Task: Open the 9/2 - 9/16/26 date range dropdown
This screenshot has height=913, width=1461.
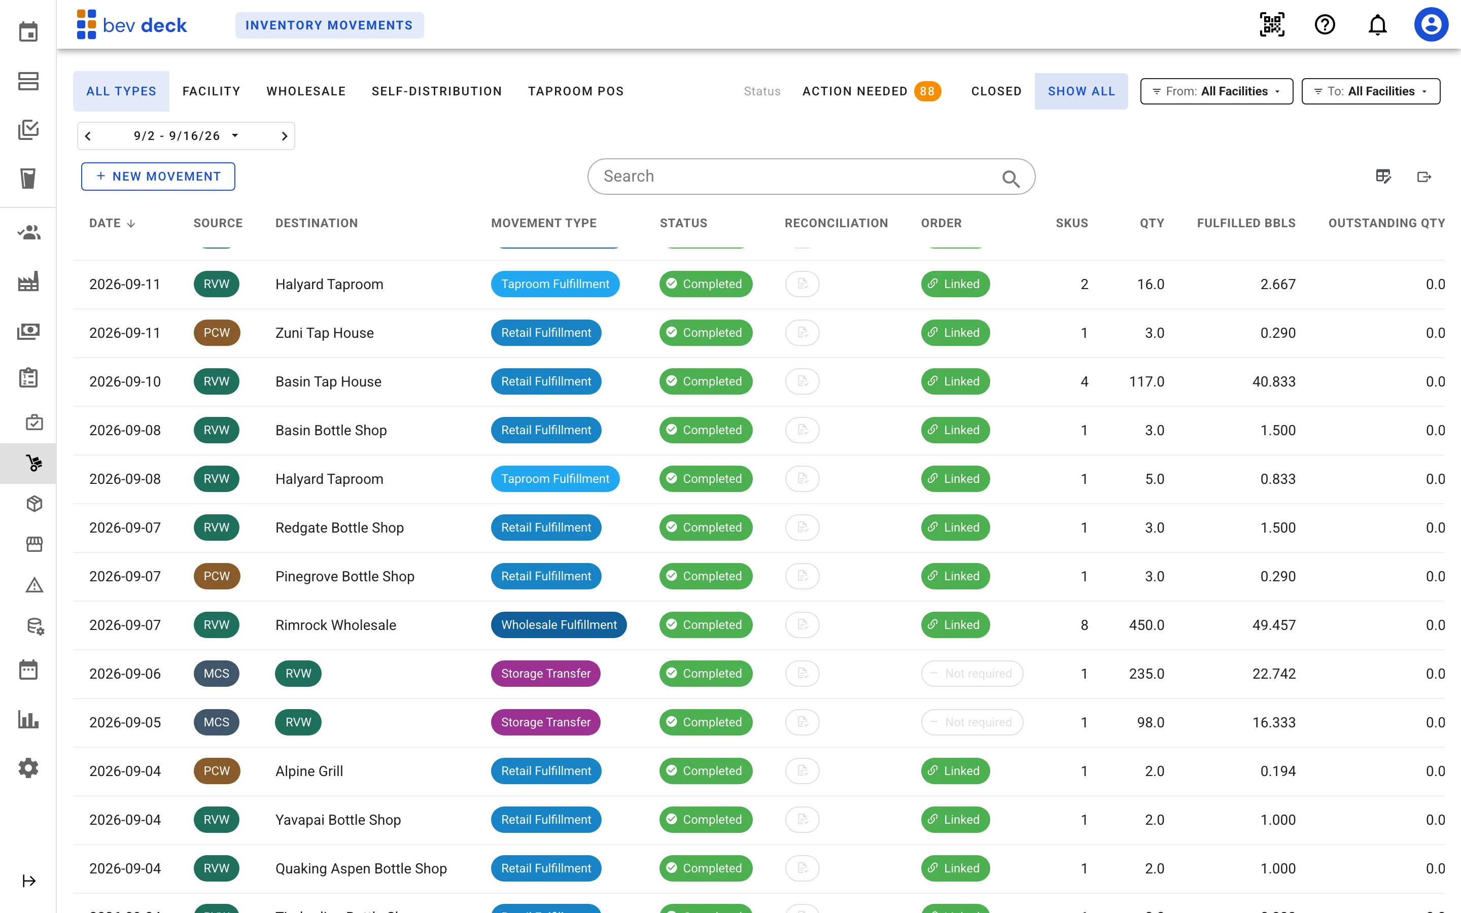Action: point(186,136)
